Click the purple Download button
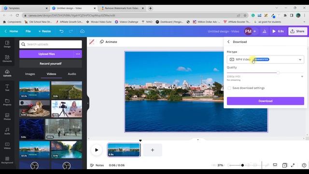 click(266, 101)
